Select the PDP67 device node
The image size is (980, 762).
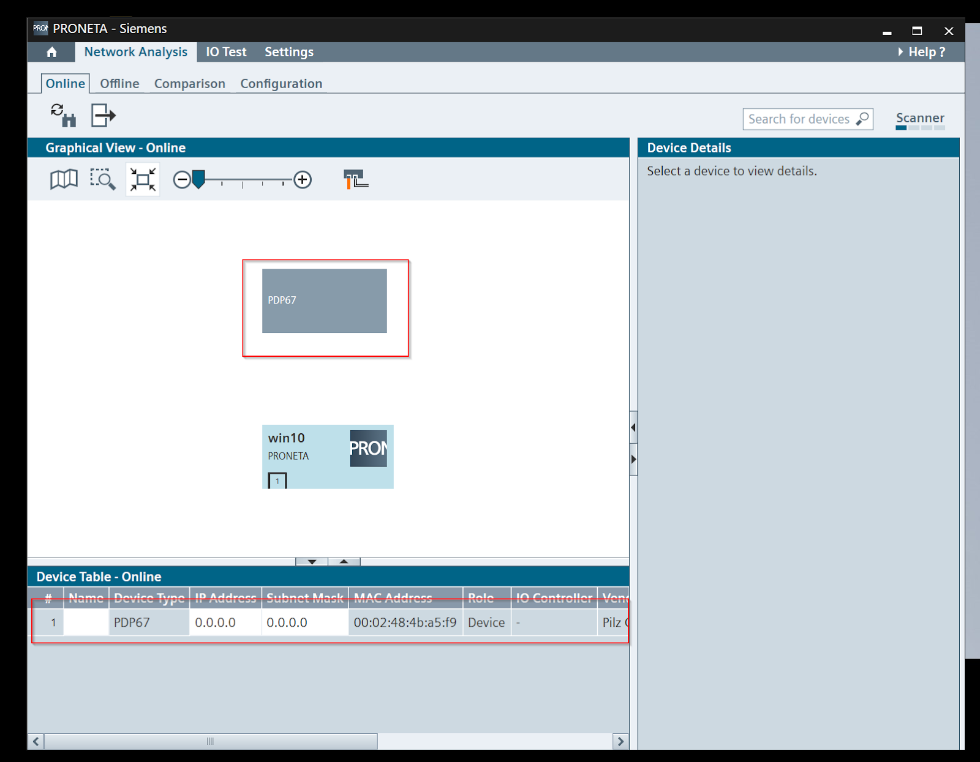325,301
